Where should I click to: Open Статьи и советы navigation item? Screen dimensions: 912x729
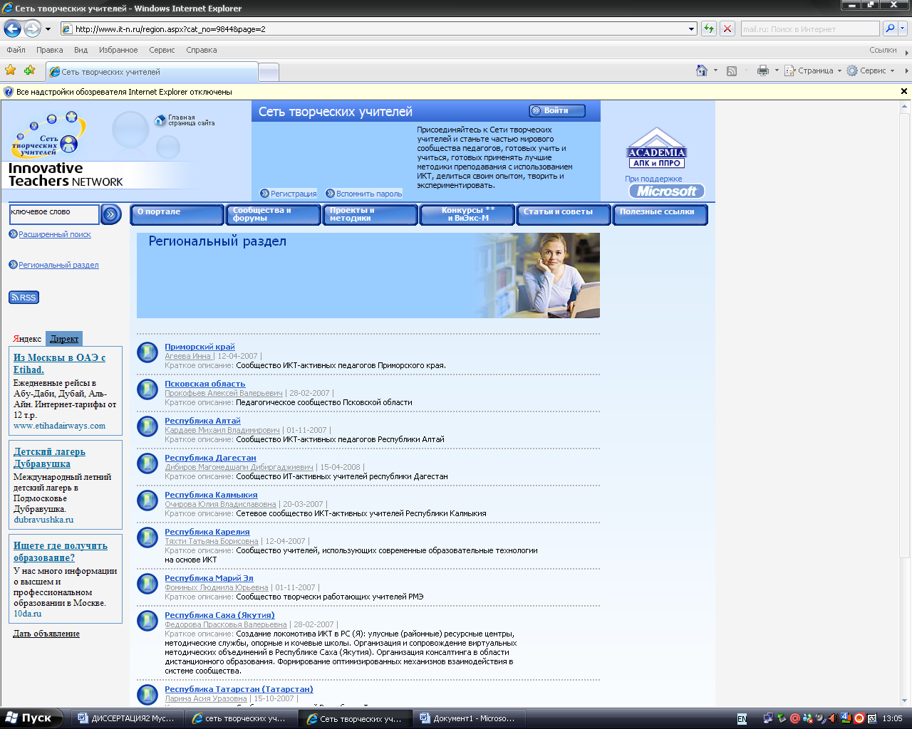tap(564, 214)
